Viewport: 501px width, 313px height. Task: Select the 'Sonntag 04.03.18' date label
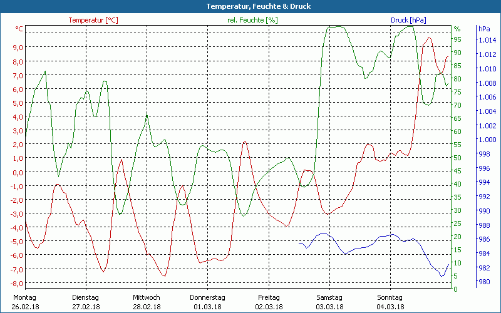pyautogui.click(x=390, y=302)
